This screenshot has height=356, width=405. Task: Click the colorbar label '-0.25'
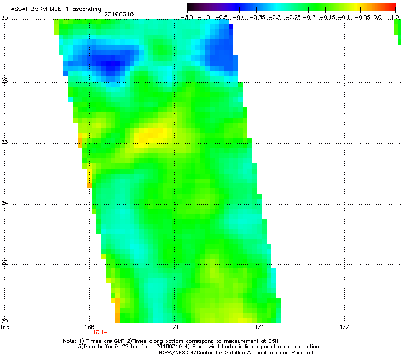pos(293,18)
